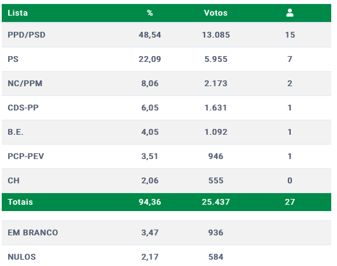Click the EM BRANCO row label
This screenshot has width=337, height=266.
pos(33,232)
